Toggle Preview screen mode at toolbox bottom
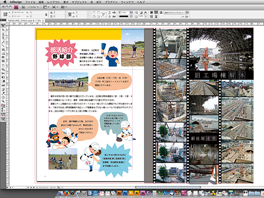 pos(3,119)
